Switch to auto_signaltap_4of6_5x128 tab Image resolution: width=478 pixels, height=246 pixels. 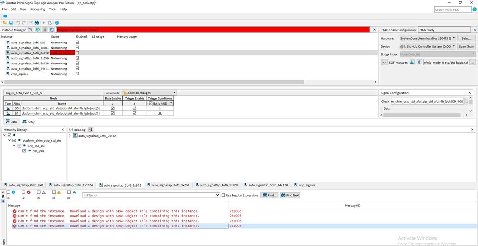(x=218, y=185)
